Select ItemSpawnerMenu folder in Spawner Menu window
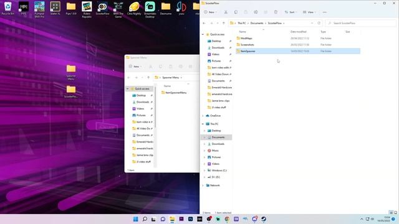 coord(174,93)
